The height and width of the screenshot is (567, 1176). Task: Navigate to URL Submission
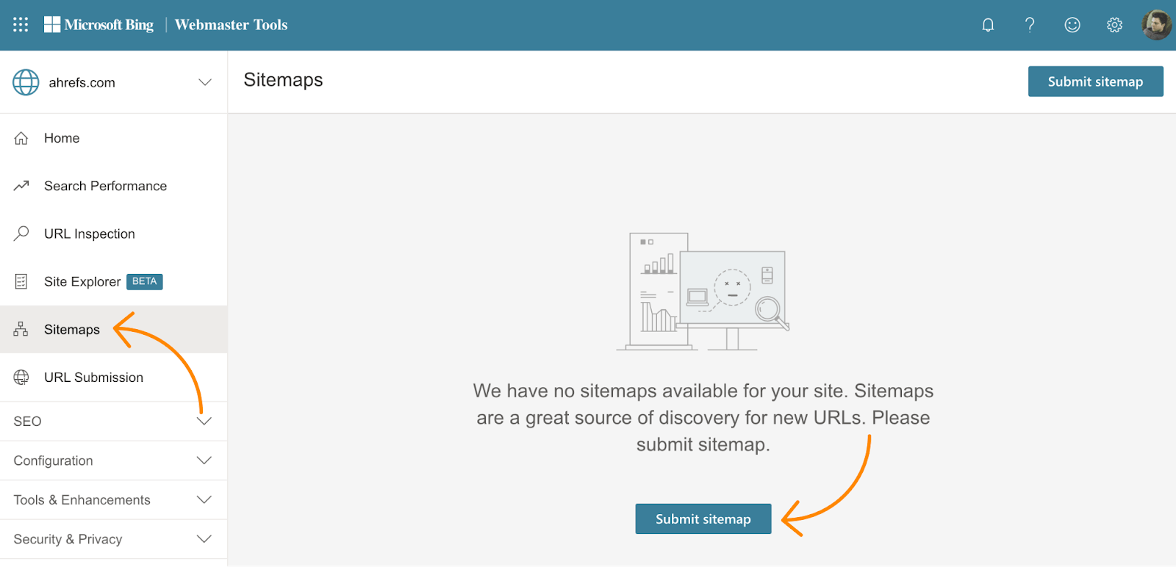[93, 378]
